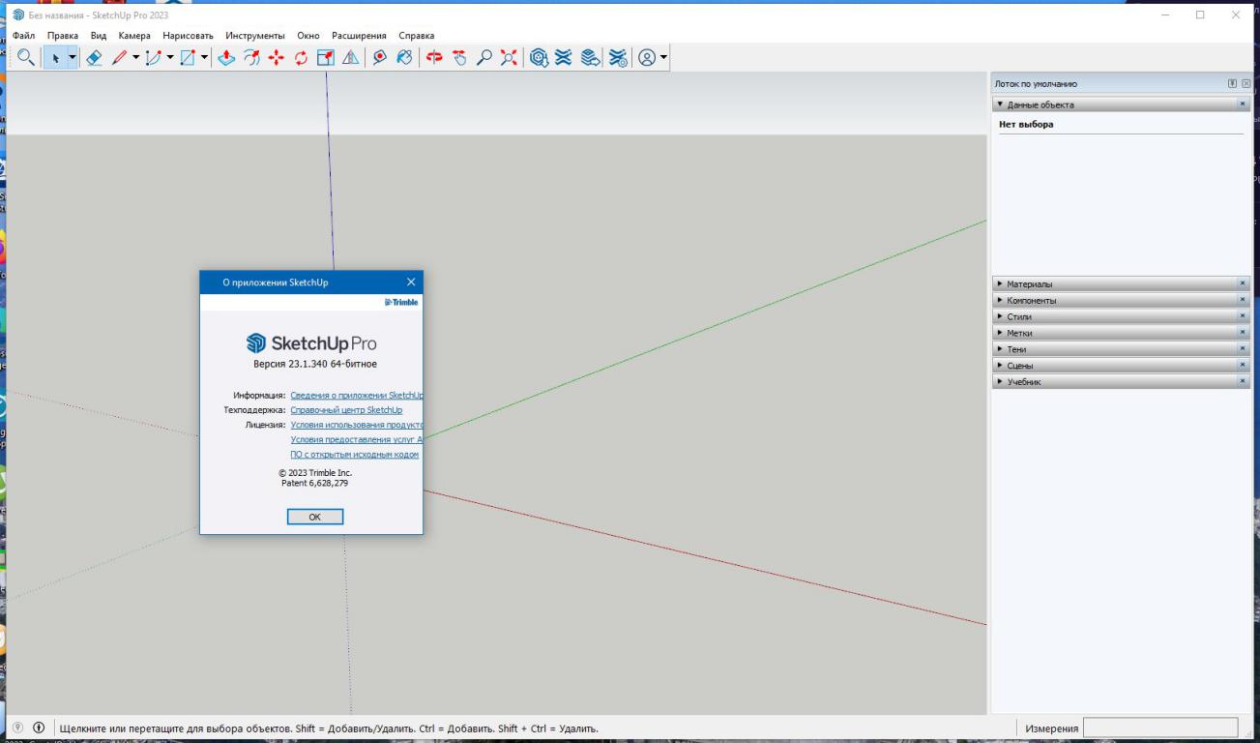The width and height of the screenshot is (1260, 743).
Task: Select the Eraser tool
Action: pyautogui.click(x=94, y=58)
